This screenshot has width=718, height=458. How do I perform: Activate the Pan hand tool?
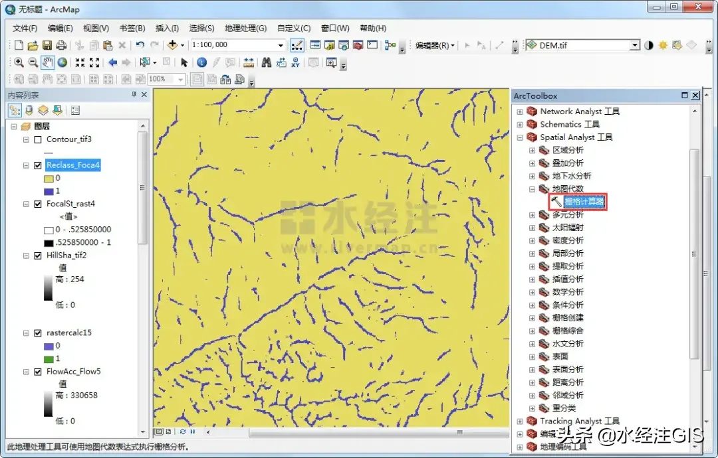[x=47, y=62]
